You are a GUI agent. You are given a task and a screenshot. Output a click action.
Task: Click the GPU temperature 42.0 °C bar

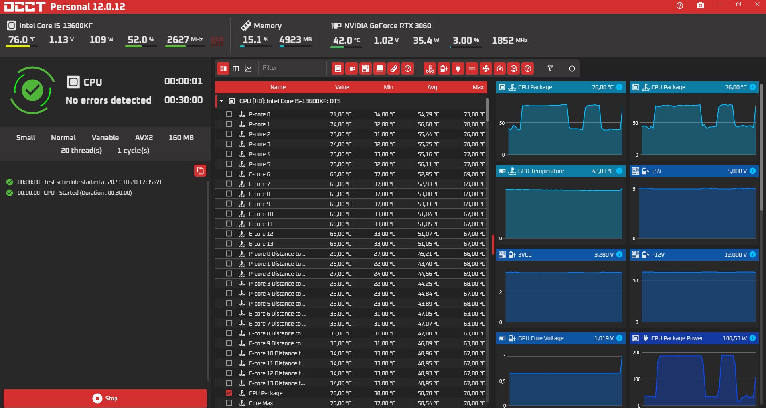click(x=346, y=47)
